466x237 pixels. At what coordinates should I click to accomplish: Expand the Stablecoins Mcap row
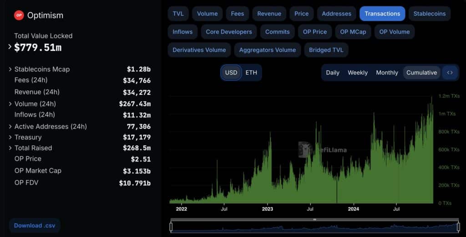tap(10, 69)
